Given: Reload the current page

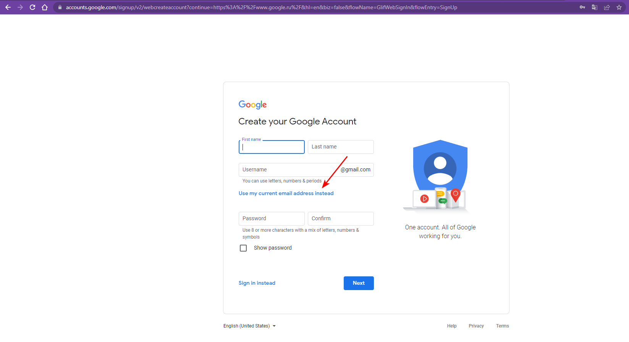Looking at the screenshot, I should 32,7.
